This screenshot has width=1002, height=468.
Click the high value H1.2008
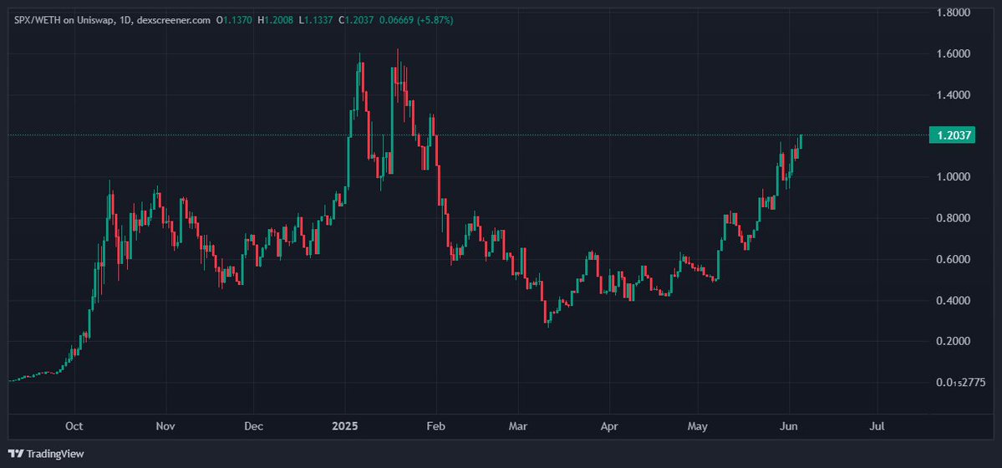coord(276,20)
